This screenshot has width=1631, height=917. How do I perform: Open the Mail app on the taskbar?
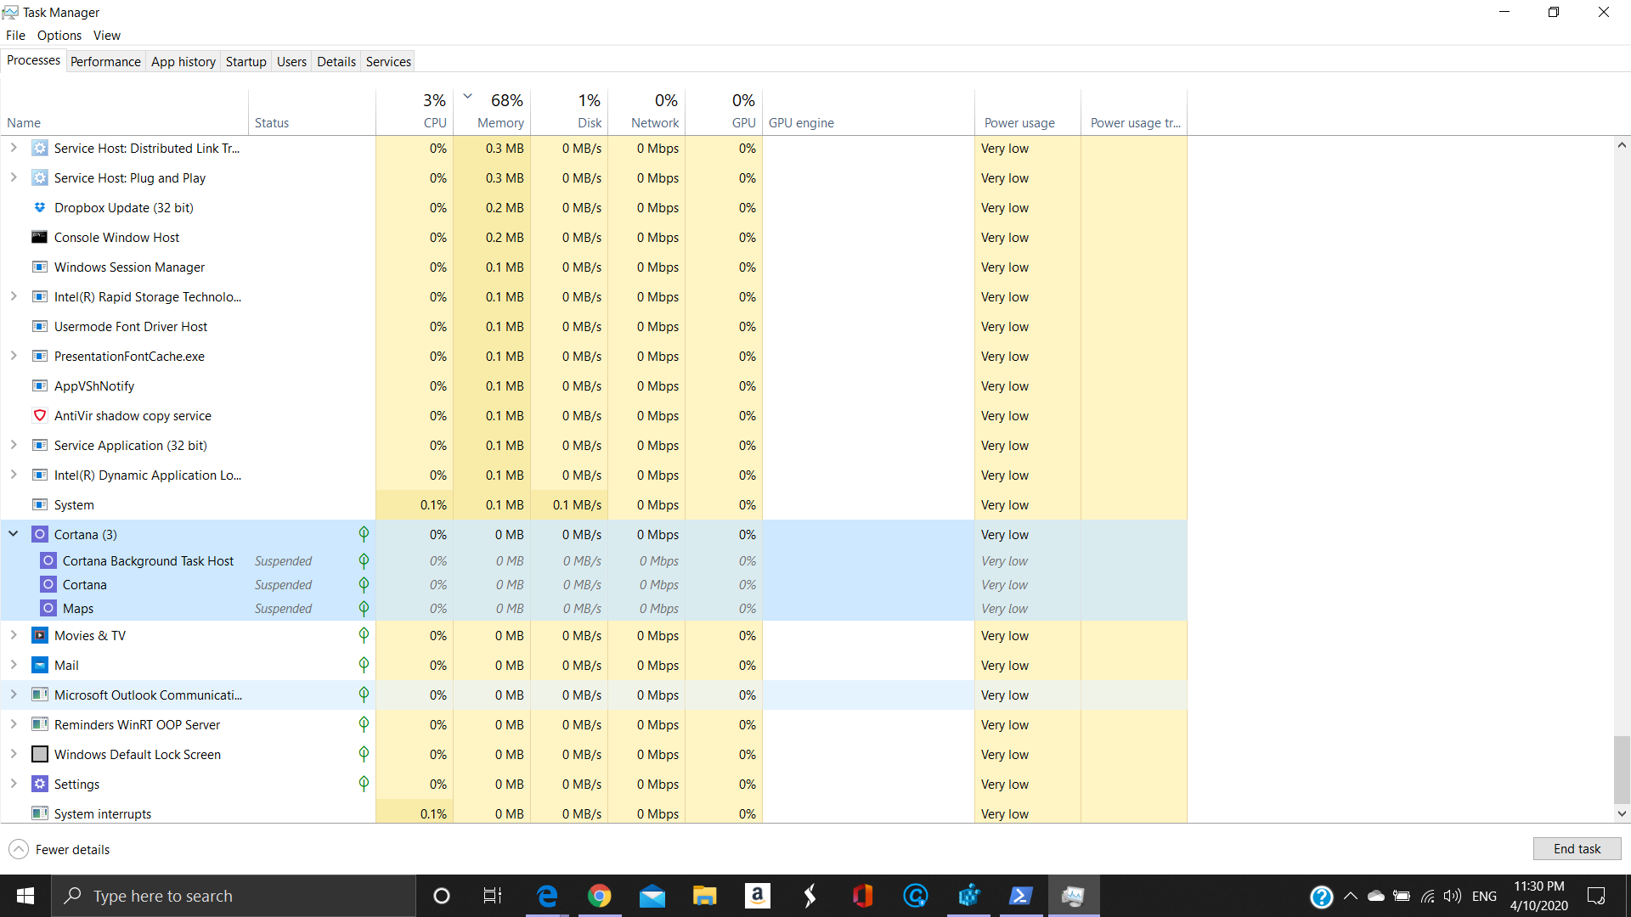click(652, 896)
